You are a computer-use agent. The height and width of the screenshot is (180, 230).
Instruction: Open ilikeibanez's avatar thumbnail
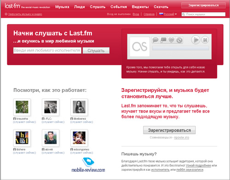click(x=79, y=107)
